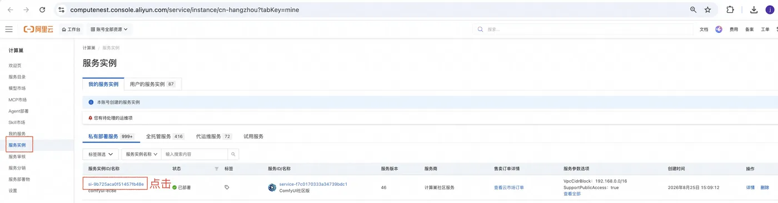Click 计算巢 breadcrumb link

click(89, 48)
